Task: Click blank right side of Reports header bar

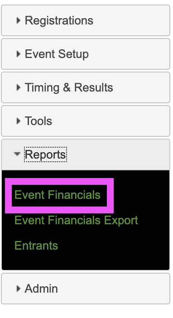Action: 122,154
